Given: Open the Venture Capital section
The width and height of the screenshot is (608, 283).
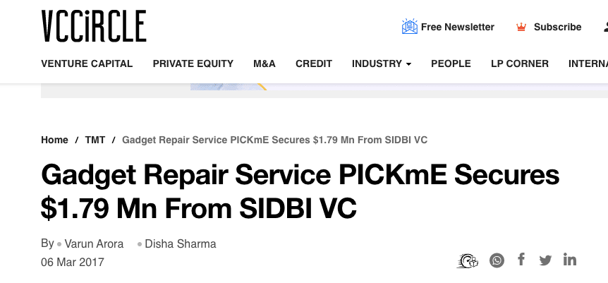Looking at the screenshot, I should pos(87,64).
